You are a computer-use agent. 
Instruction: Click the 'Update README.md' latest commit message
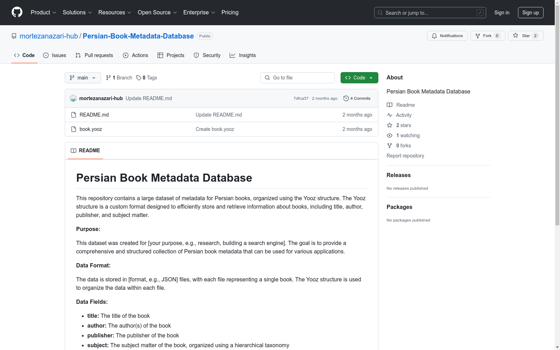(149, 98)
